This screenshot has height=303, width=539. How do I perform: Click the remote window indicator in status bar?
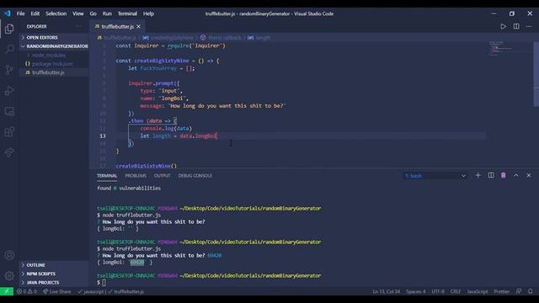7,291
